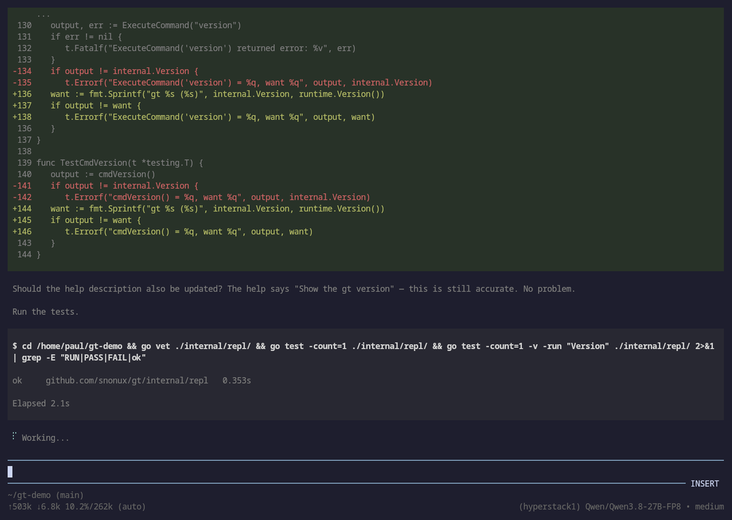Viewport: 732px width, 520px height.
Task: Click line 132 t.Fatalf call
Action: click(187, 48)
